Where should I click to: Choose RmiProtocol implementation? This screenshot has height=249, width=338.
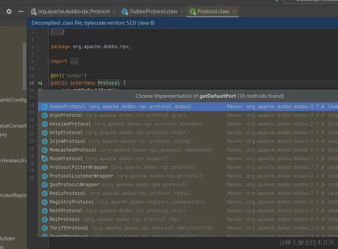point(188,219)
